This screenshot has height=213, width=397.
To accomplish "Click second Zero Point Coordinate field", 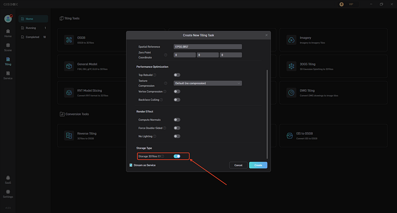I will [x=207, y=55].
